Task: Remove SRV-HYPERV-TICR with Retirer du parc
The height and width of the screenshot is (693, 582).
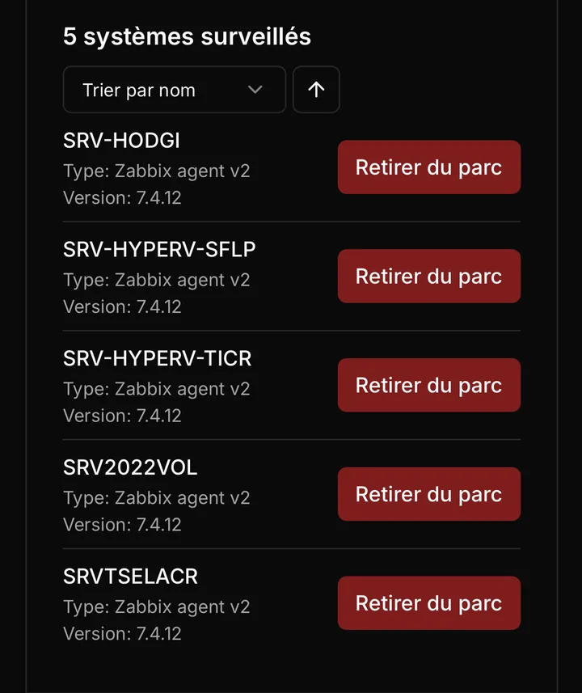Action: 428,385
